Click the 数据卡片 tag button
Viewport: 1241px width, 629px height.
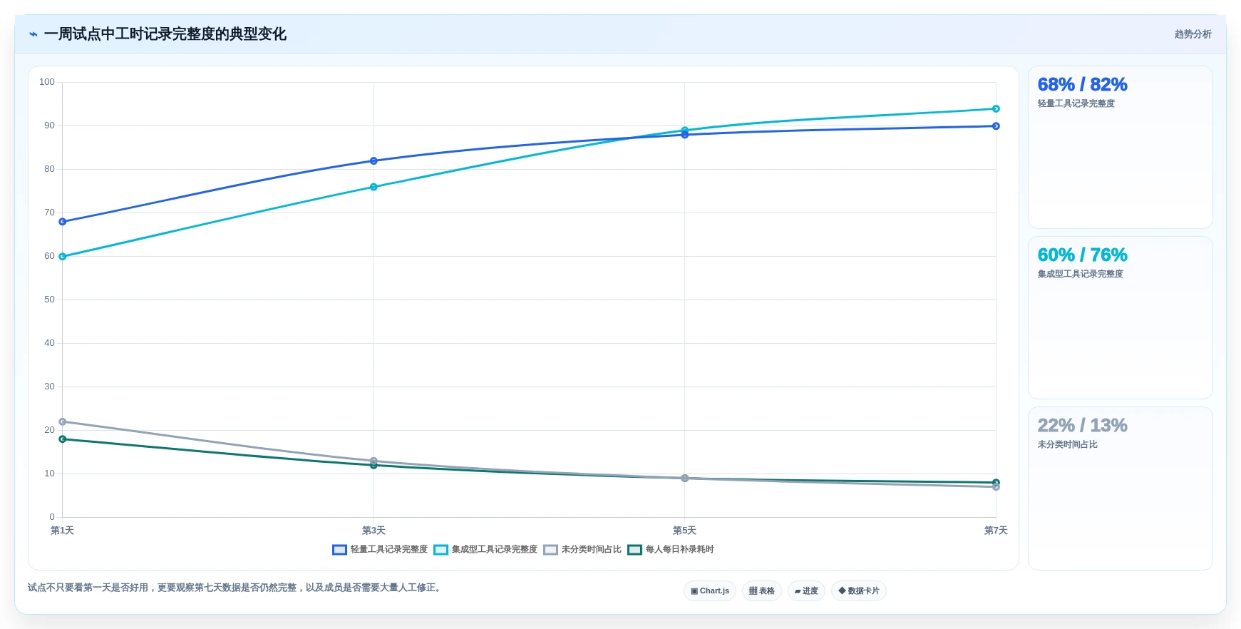coord(859,590)
